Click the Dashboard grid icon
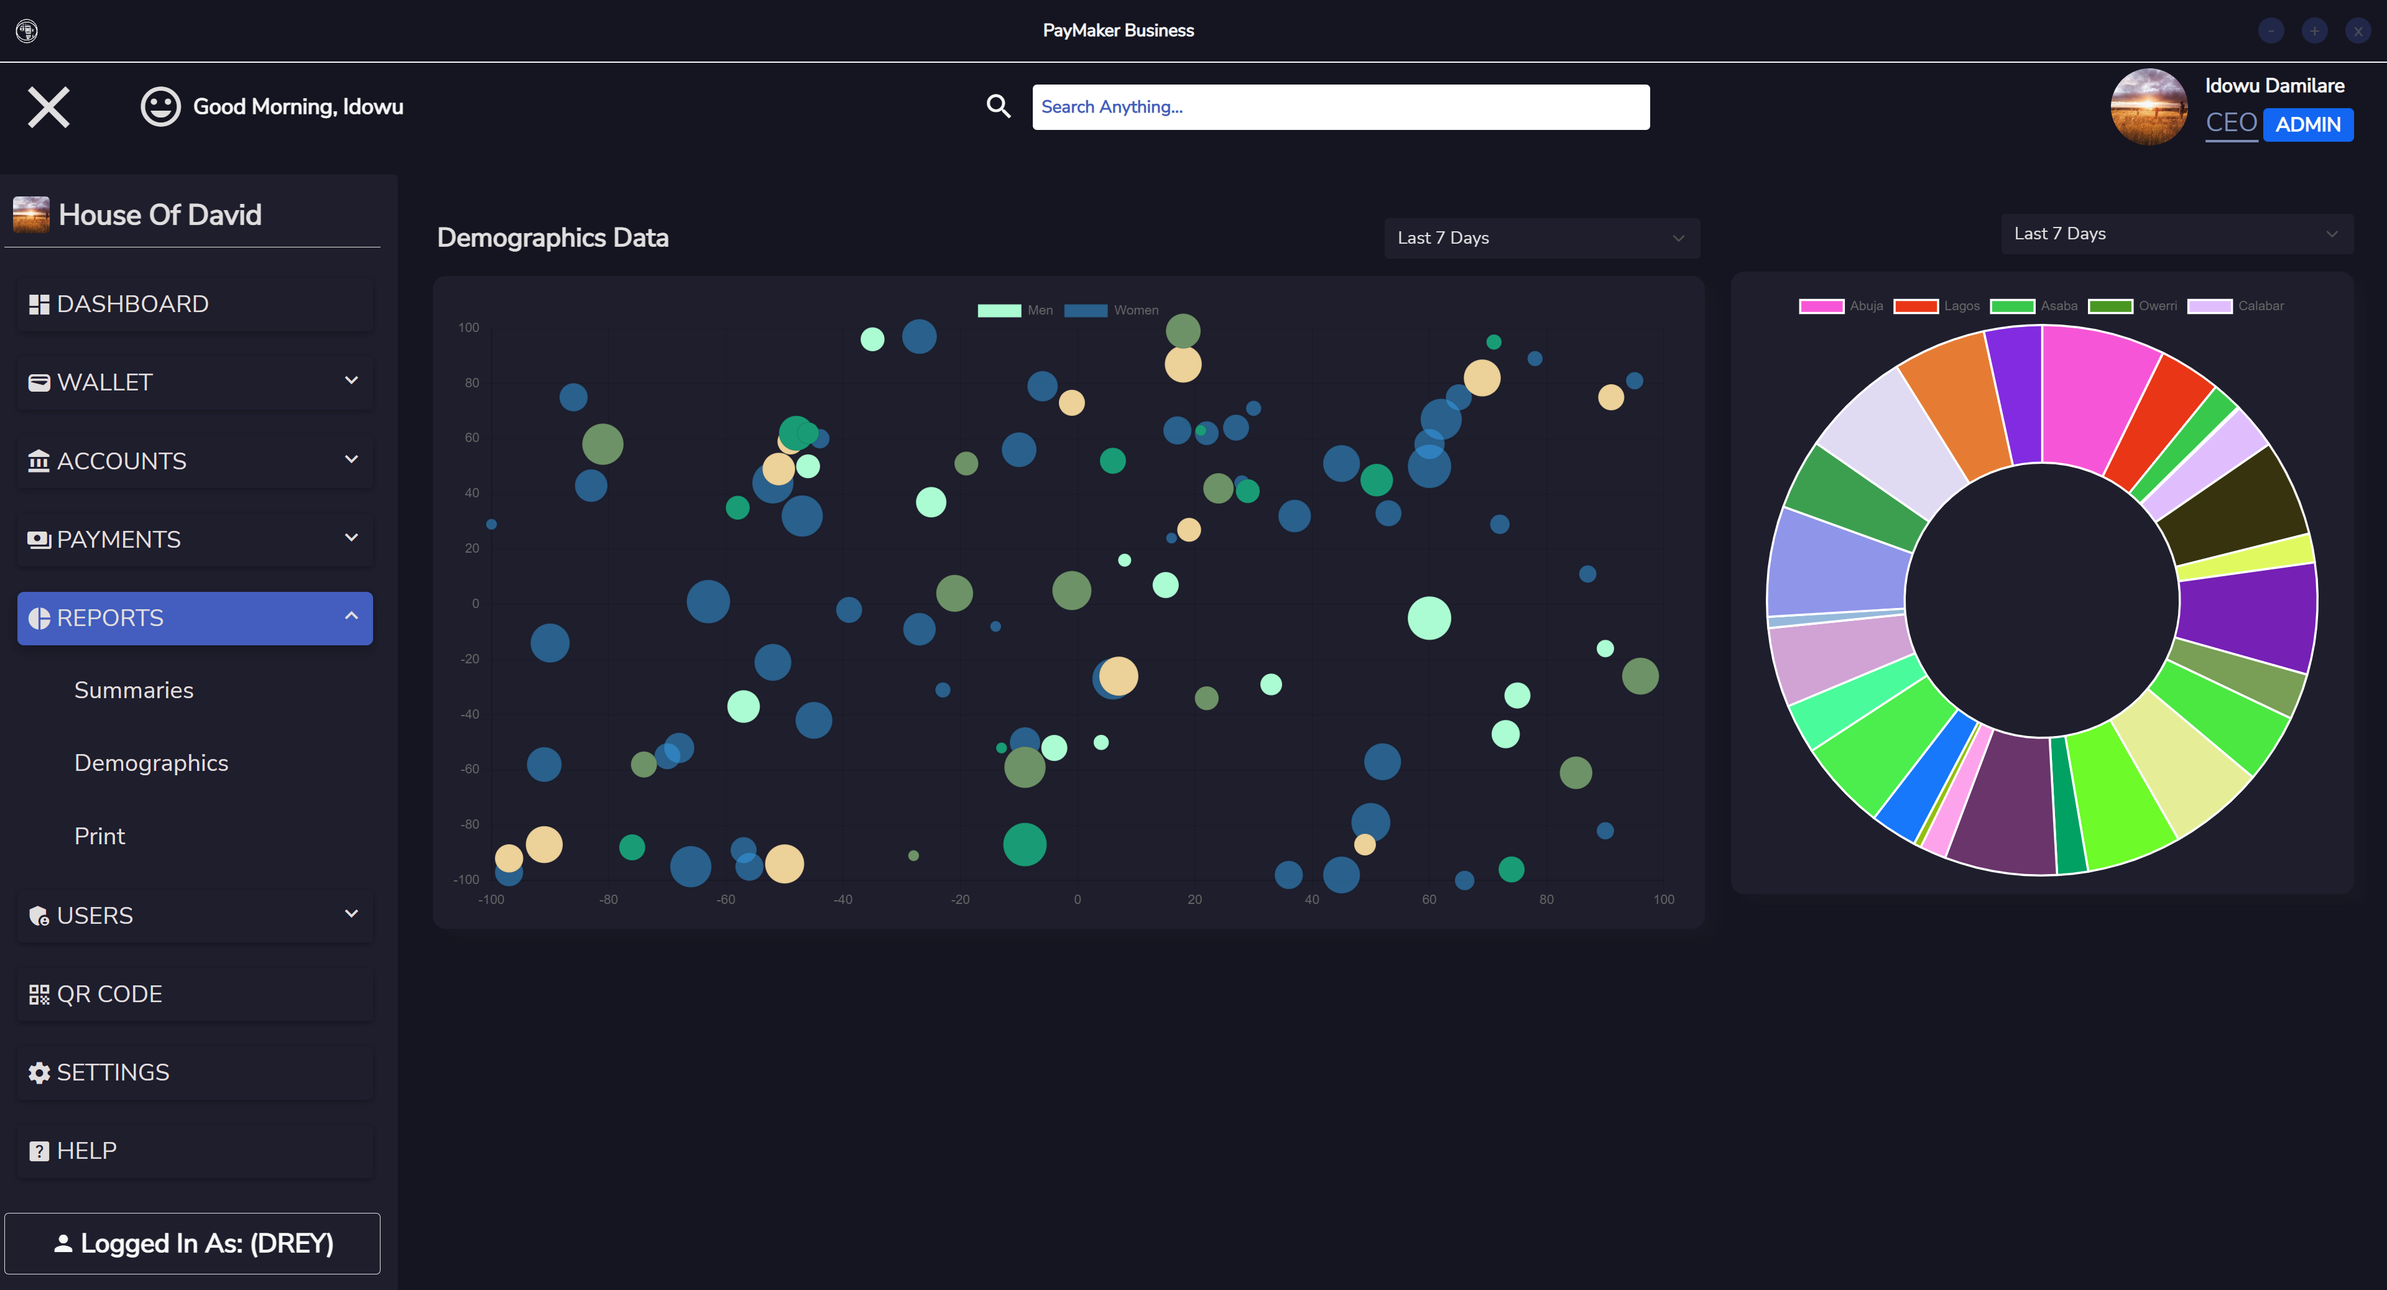 tap(39, 304)
